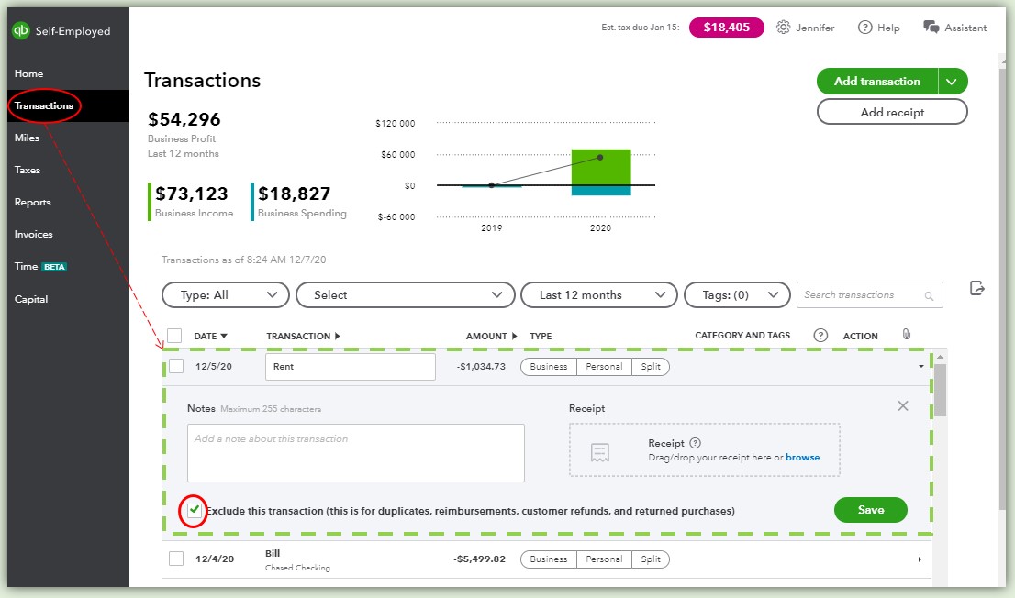The image size is (1015, 598).
Task: Expand the Last 12 months filter
Action: 598,294
